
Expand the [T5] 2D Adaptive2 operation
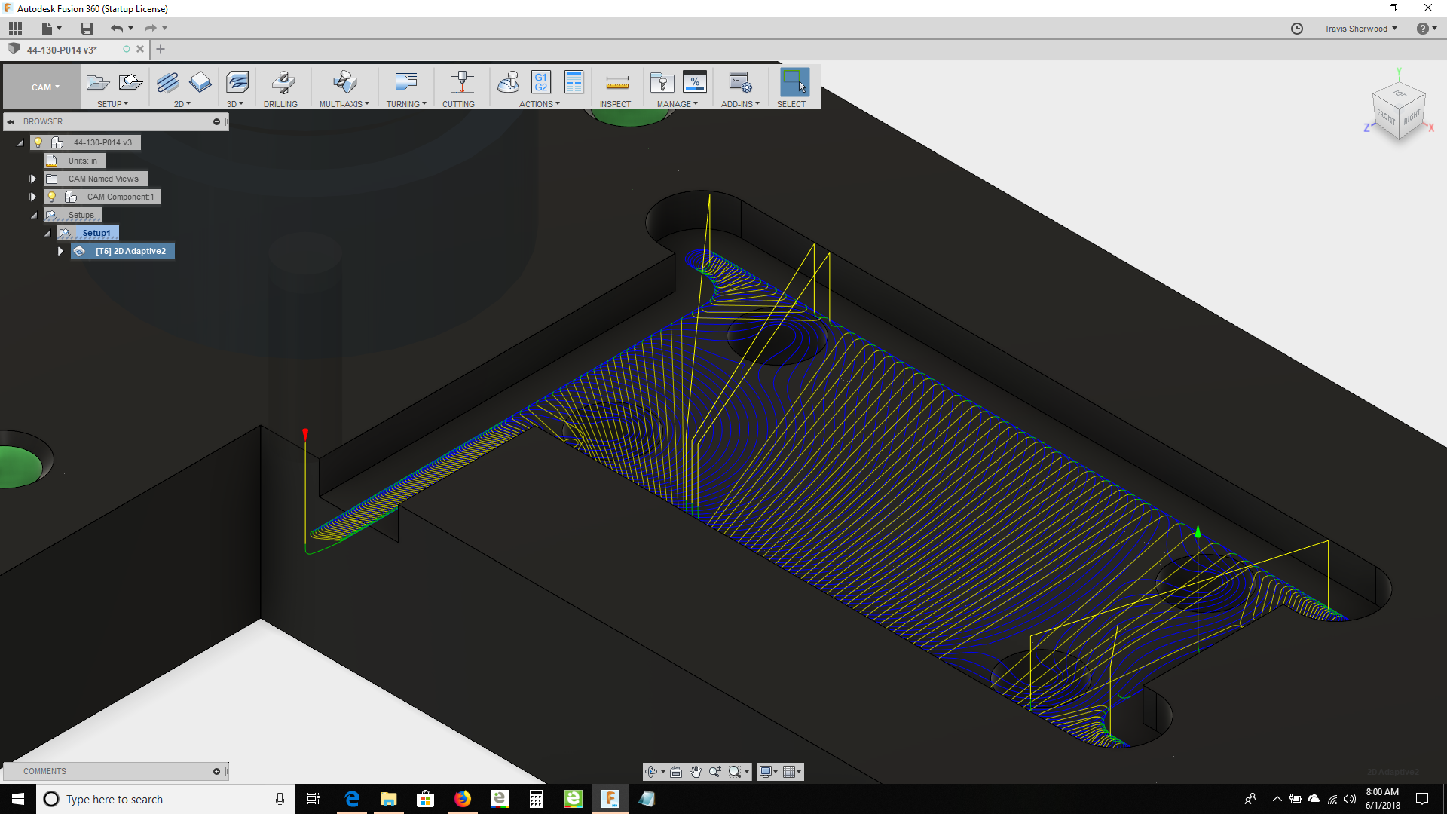(x=60, y=251)
